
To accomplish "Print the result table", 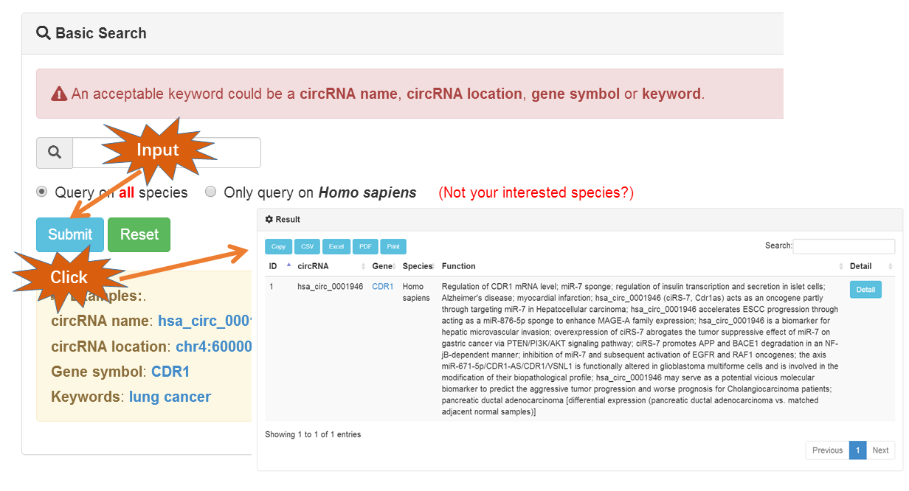I will [393, 247].
